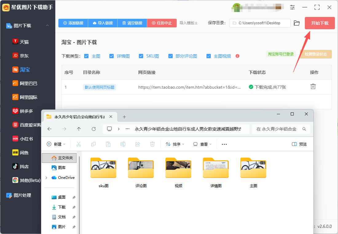Screen dimensions: 338x234
Task: Open the settings sliders icon in title bar
Action: 292,7
